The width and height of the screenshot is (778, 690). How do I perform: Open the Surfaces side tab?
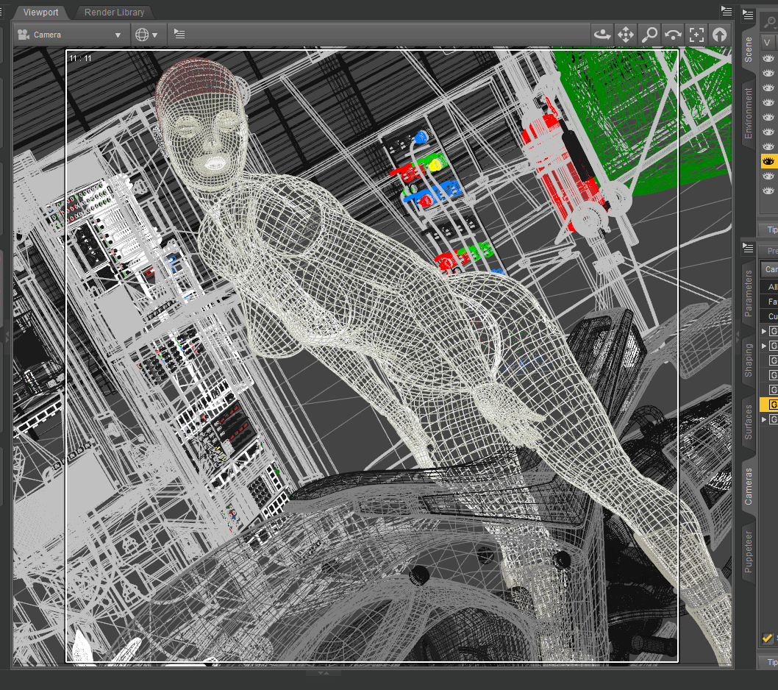pyautogui.click(x=749, y=422)
